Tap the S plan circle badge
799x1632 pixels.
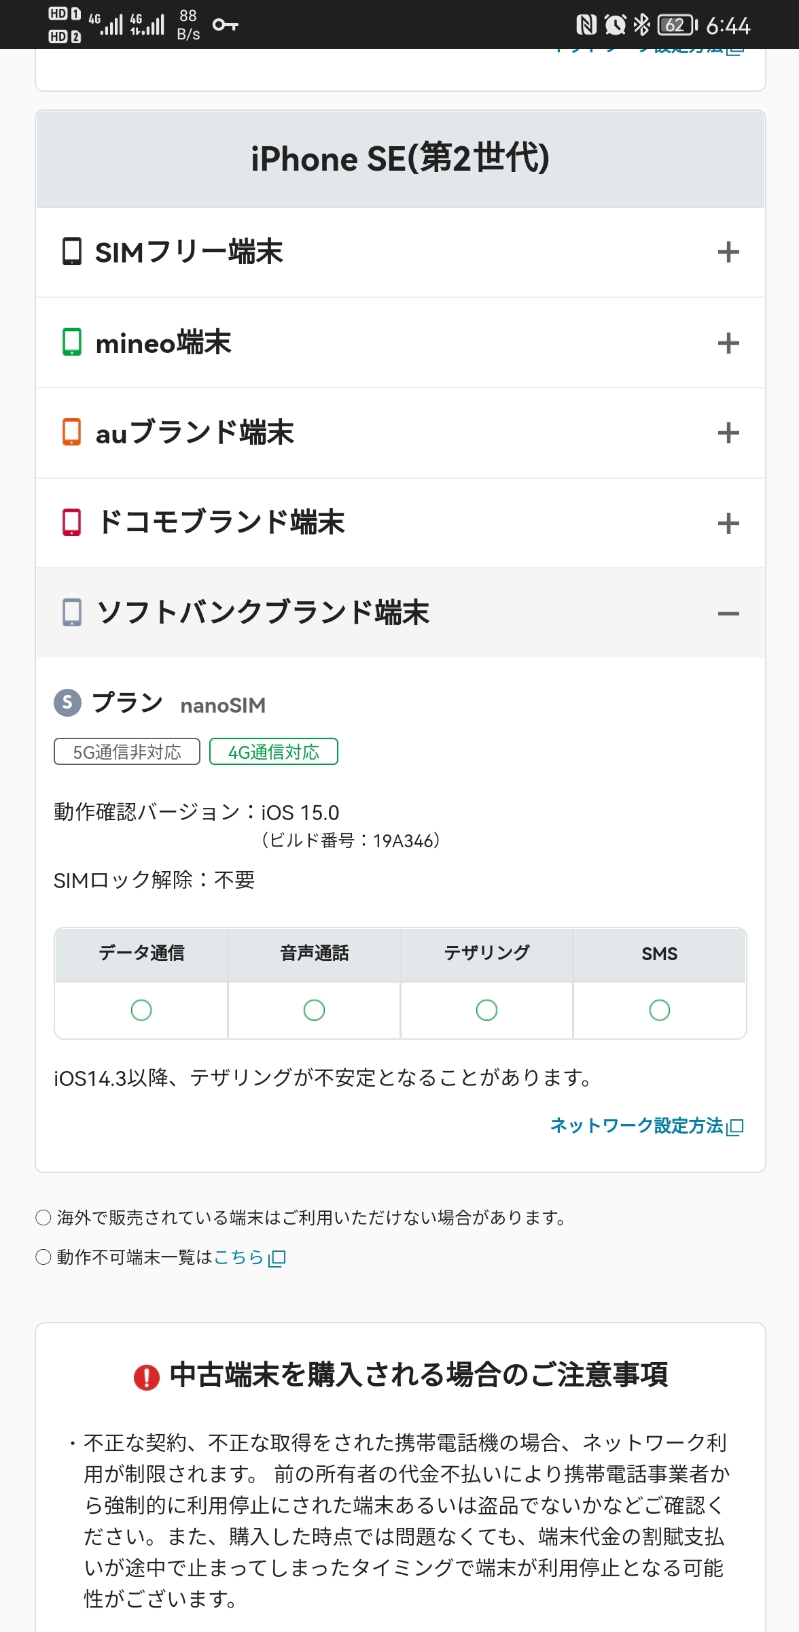click(67, 702)
